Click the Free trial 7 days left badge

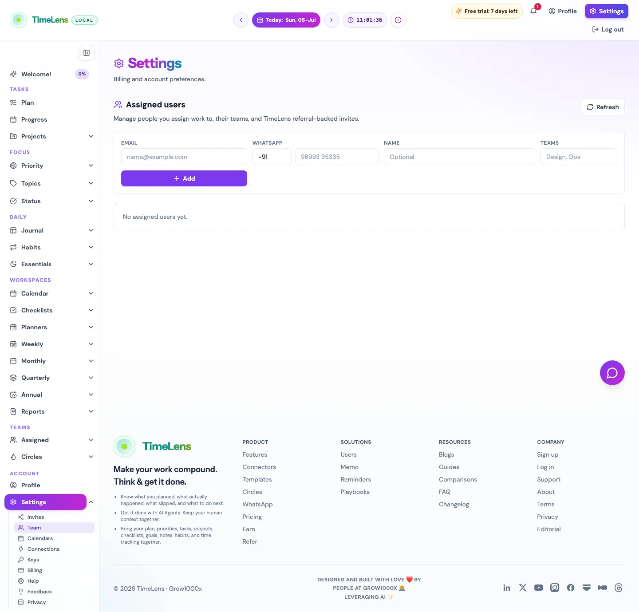point(487,11)
